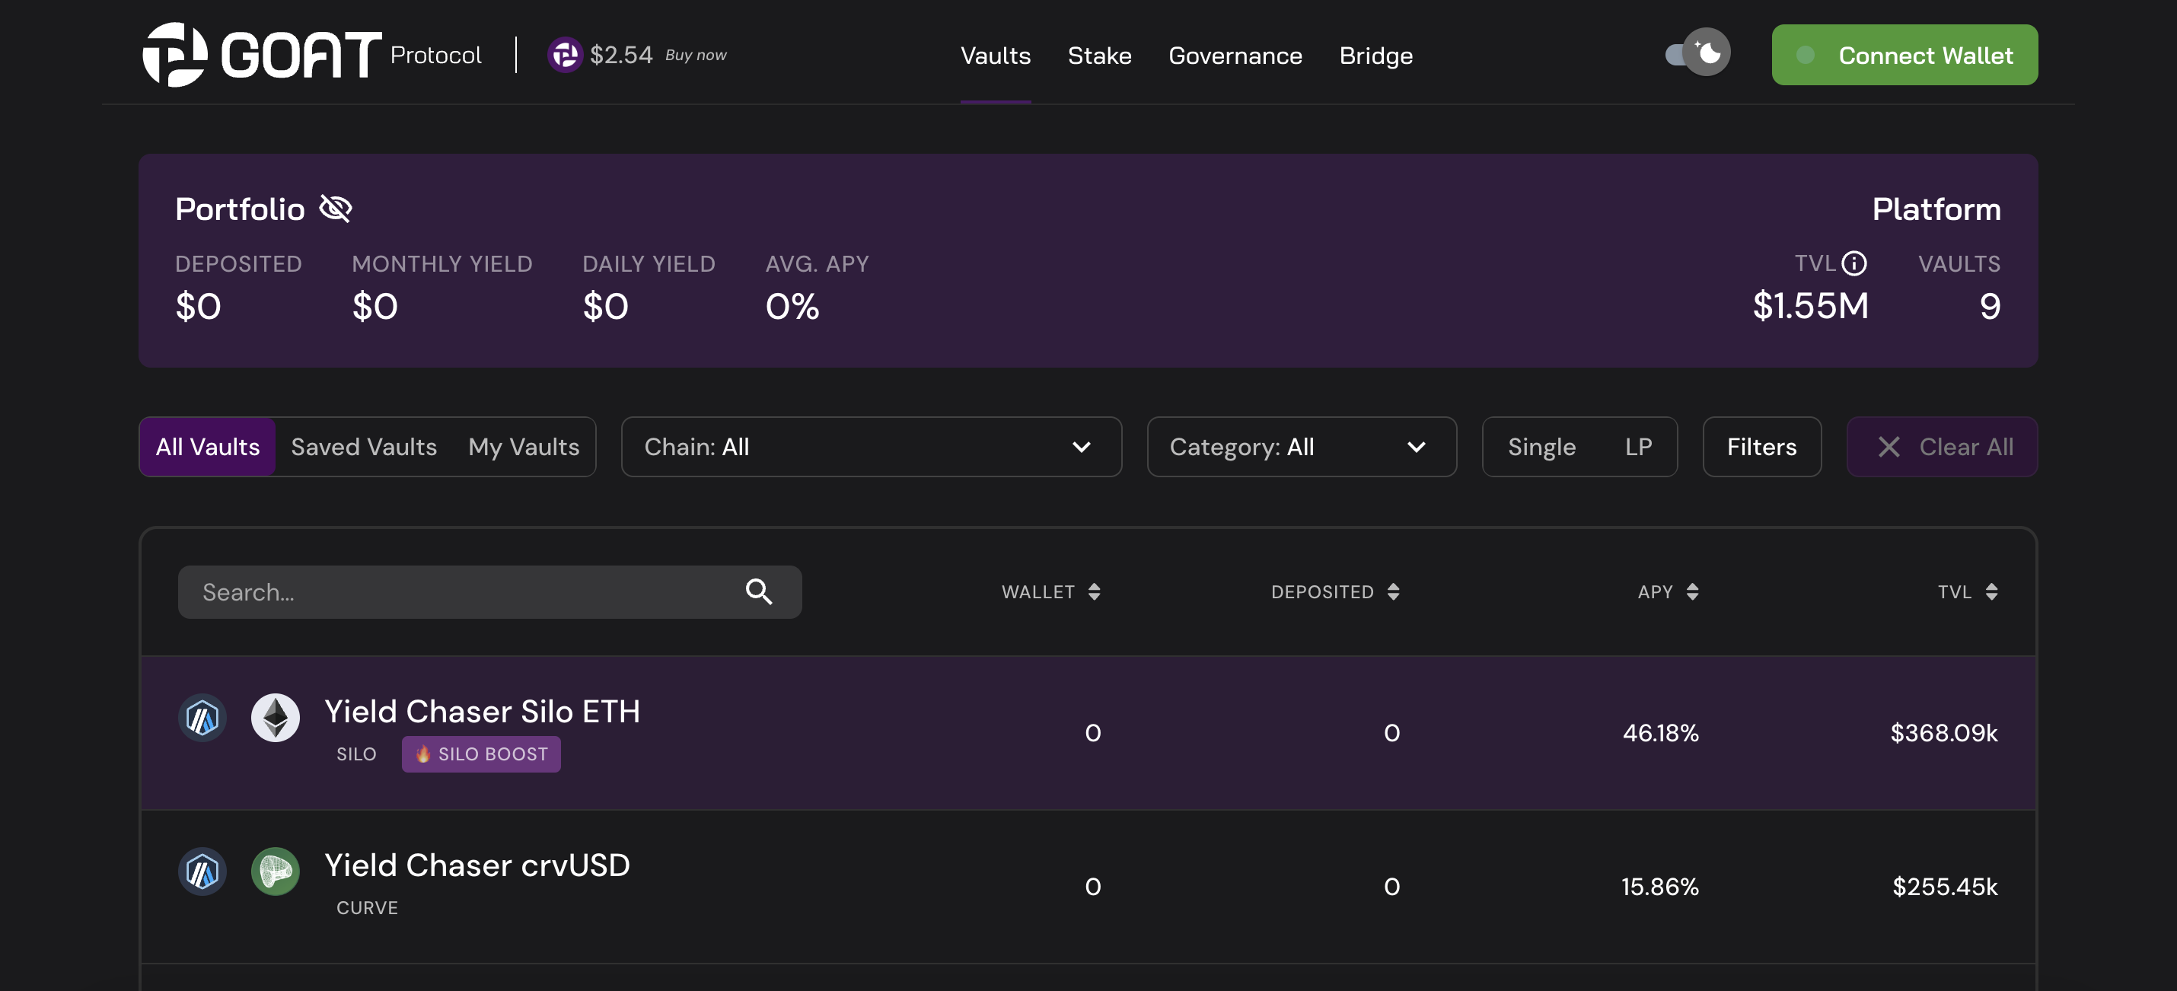Open the Filters button

point(1761,447)
